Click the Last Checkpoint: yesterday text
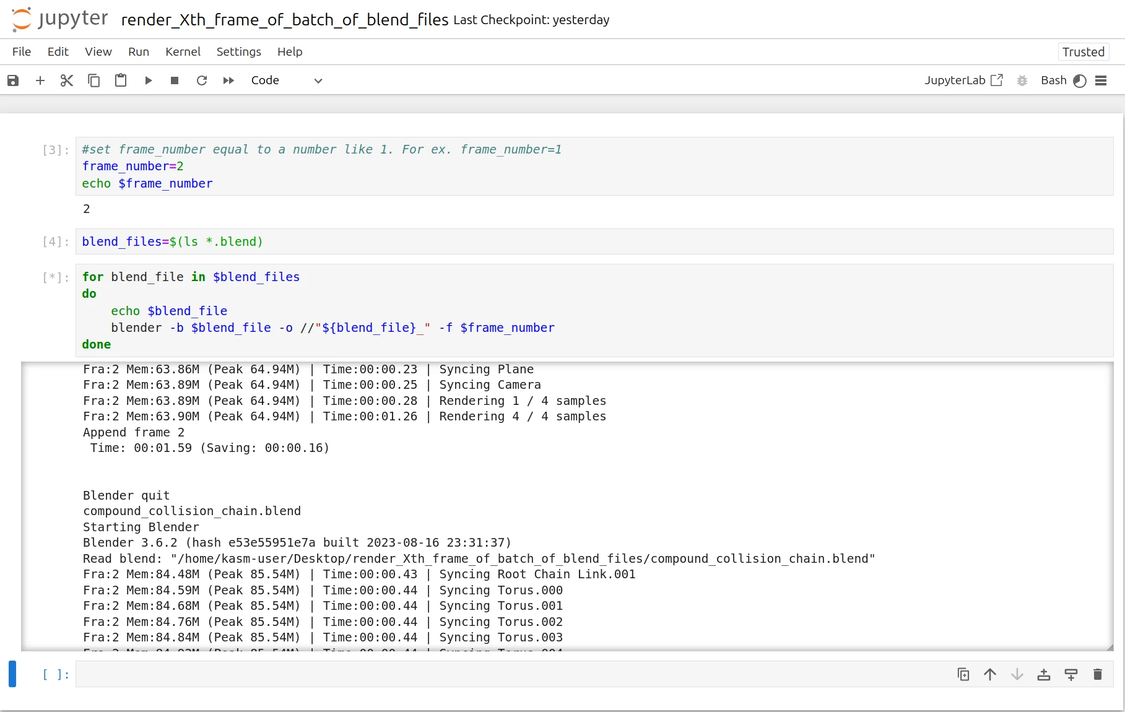The height and width of the screenshot is (712, 1125). (531, 20)
